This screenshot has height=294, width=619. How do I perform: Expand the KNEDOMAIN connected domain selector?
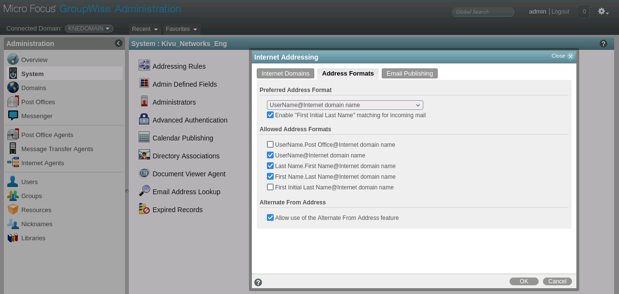tap(89, 29)
